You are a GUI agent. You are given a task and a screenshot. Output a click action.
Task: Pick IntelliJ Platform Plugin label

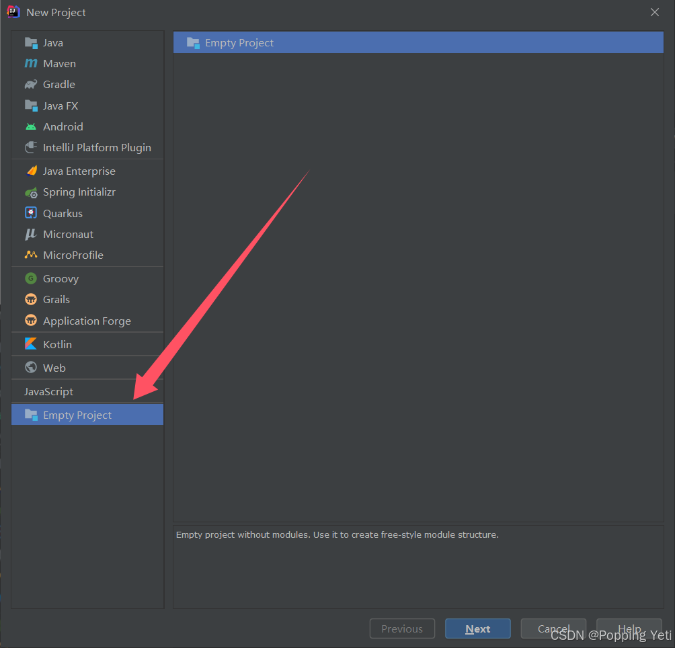click(x=97, y=148)
